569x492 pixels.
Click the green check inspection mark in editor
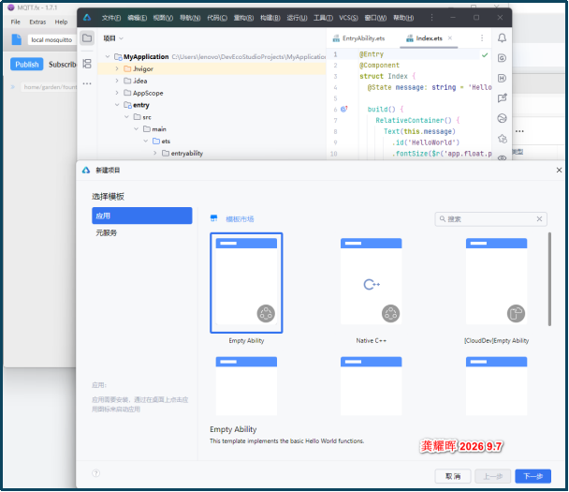[485, 55]
